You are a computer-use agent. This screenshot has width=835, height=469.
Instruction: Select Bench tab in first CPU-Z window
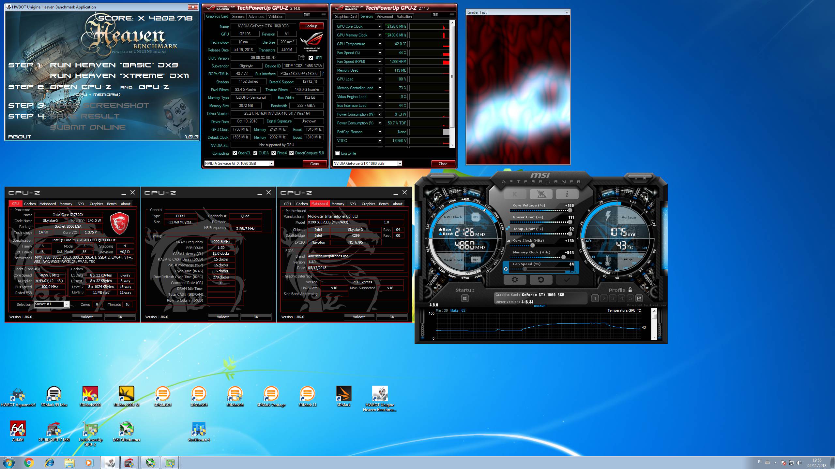pos(112,204)
